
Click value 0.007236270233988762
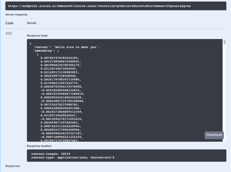[x=60, y=104]
